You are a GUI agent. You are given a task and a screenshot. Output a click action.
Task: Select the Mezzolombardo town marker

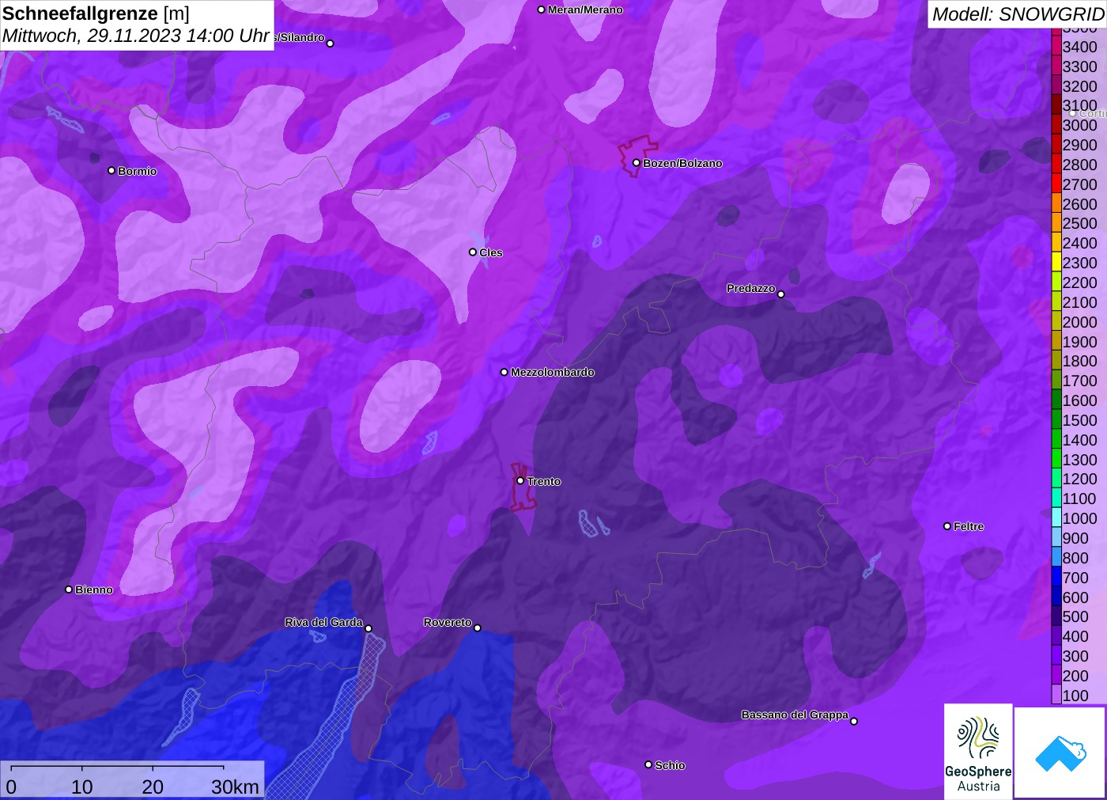(x=504, y=371)
